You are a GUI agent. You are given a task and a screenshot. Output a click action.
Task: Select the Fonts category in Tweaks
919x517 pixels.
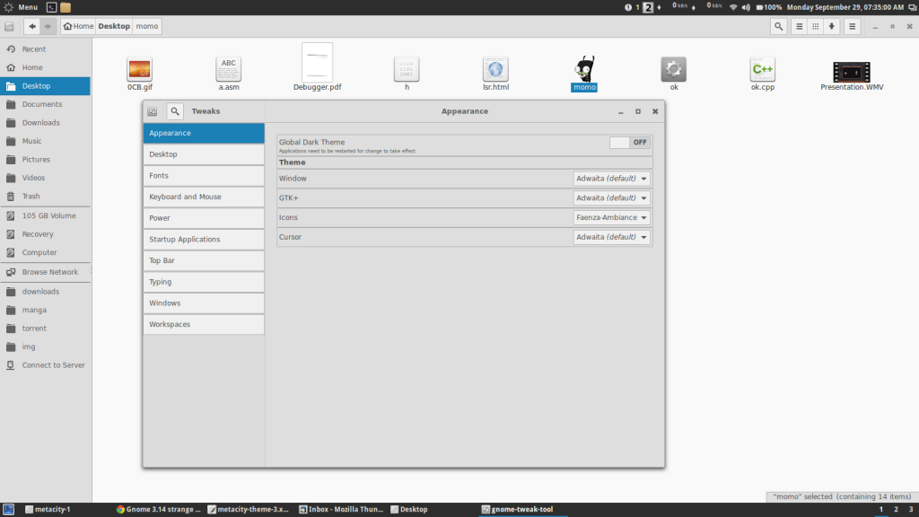coord(203,176)
